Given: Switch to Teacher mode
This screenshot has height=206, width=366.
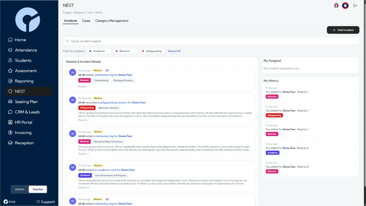Looking at the screenshot, I should click(38, 189).
